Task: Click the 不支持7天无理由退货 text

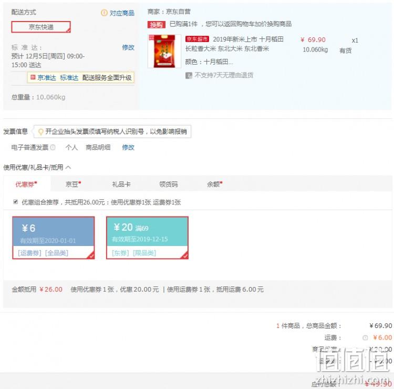Action: click(x=224, y=75)
